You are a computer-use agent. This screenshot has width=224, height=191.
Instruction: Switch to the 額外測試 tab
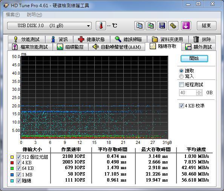[x=199, y=47]
